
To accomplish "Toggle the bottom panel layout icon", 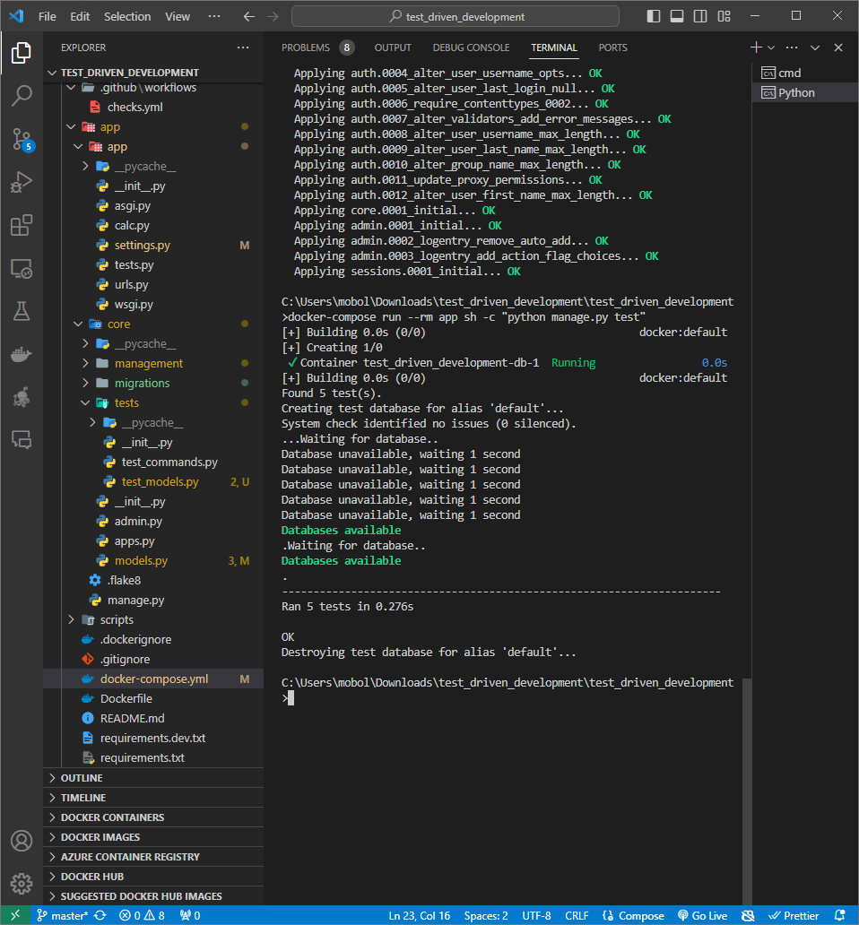I will point(677,16).
